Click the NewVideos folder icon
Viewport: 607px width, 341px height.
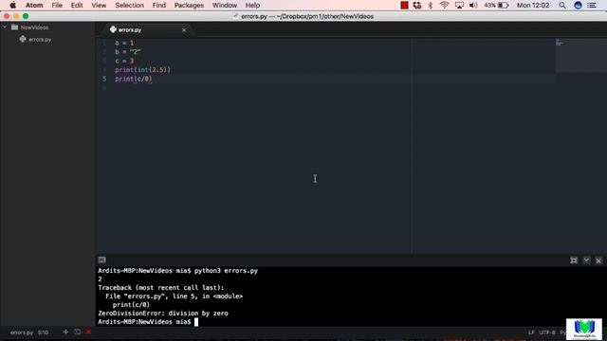[15, 27]
